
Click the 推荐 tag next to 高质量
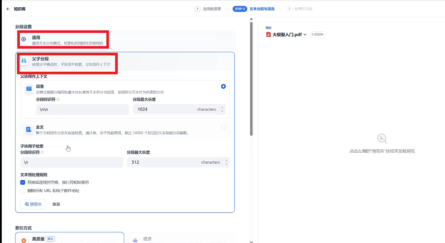click(x=51, y=239)
